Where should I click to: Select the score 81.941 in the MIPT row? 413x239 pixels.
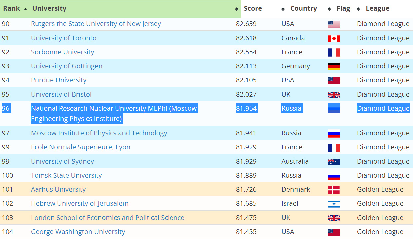coord(246,133)
